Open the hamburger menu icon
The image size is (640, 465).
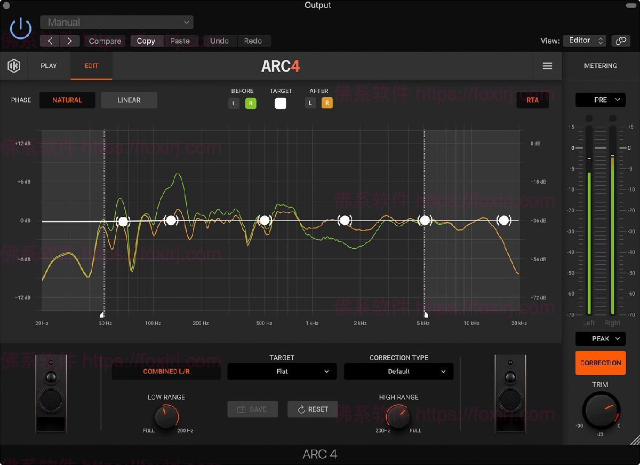coord(547,66)
